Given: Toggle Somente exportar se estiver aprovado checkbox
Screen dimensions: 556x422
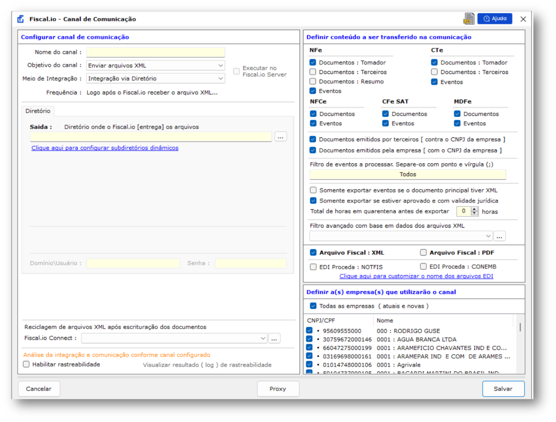Looking at the screenshot, I should point(313,201).
